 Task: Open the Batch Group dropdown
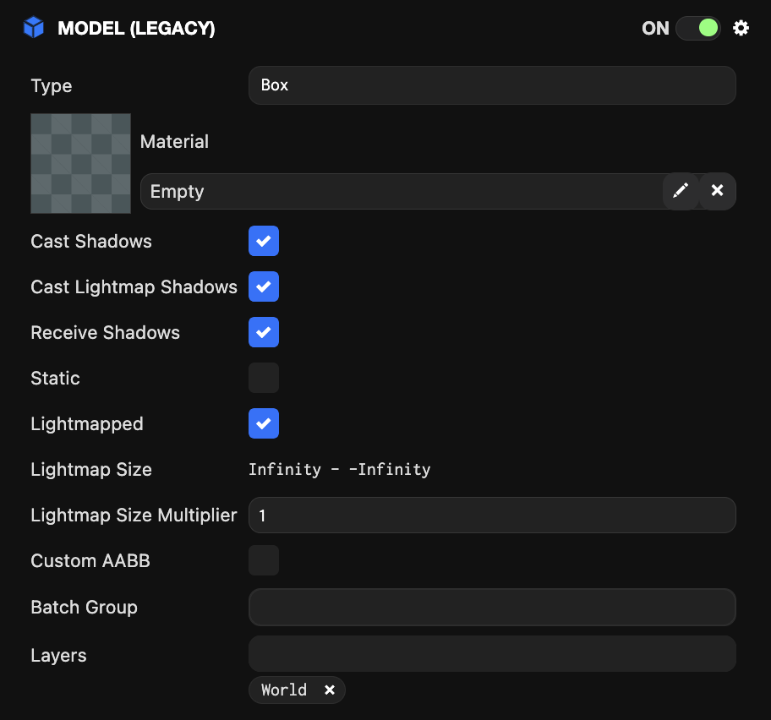pos(492,607)
